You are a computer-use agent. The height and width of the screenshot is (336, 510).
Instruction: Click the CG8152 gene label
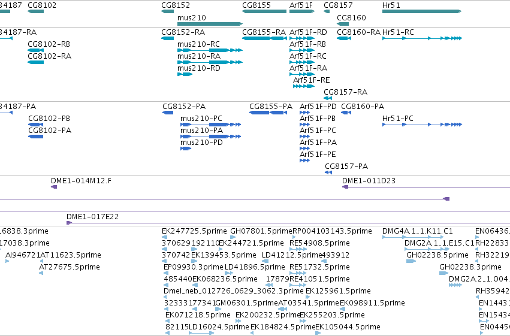pos(176,5)
